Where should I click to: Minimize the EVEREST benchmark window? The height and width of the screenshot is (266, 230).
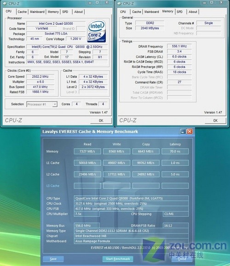pos(183,131)
